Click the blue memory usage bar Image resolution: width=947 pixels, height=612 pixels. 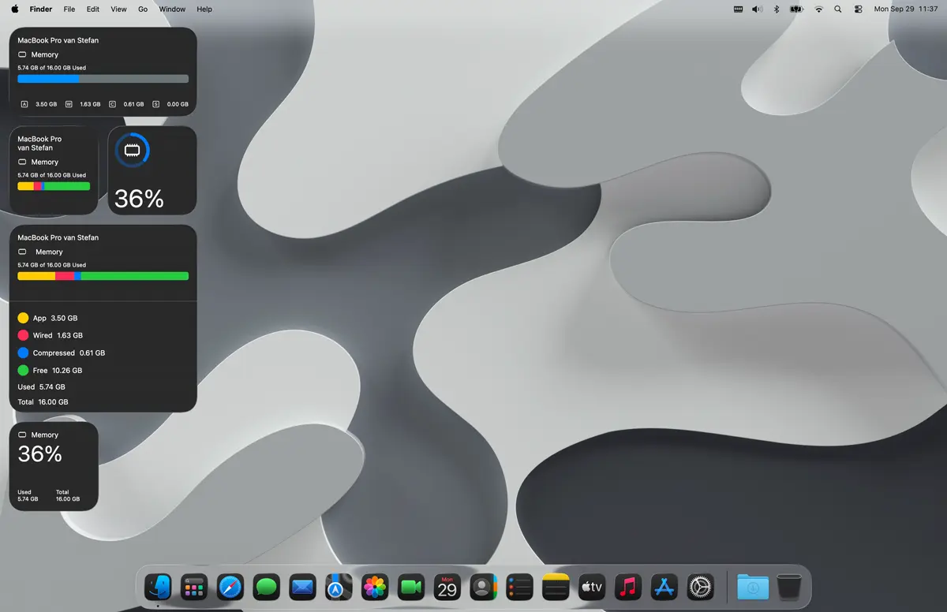coord(48,79)
